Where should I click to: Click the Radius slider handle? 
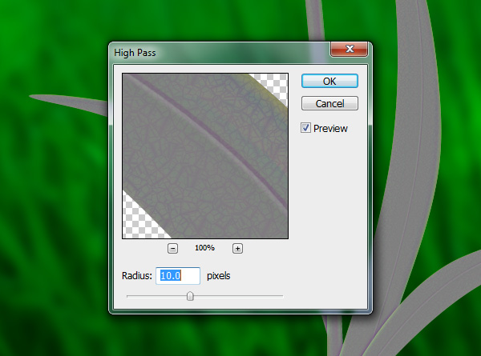(190, 296)
